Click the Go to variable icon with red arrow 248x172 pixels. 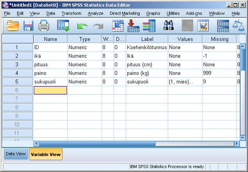(133, 25)
